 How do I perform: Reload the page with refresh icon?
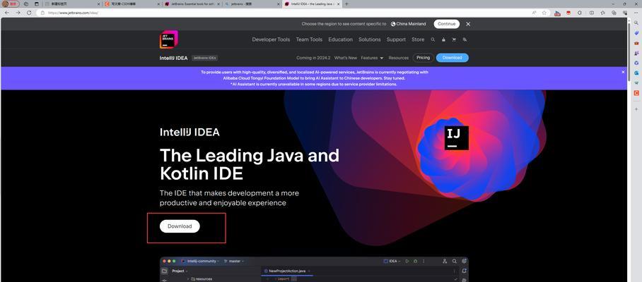[29, 13]
